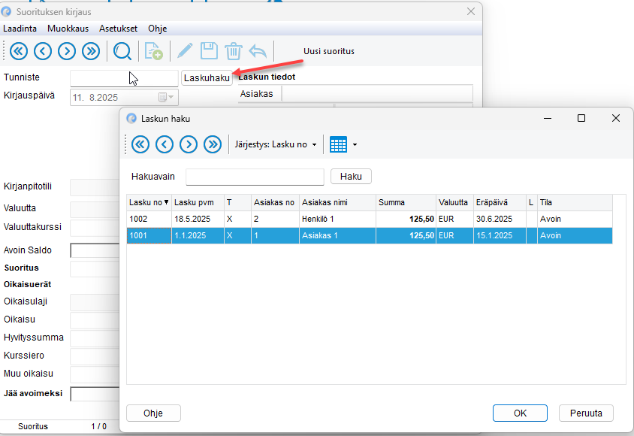This screenshot has width=634, height=436.
Task: Click the grid view icon in Laskun haku
Action: point(339,144)
